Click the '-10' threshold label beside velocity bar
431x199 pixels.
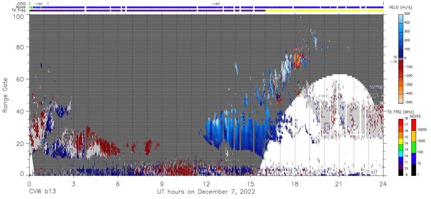click(393, 61)
